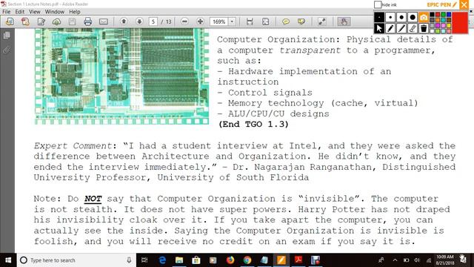474x267 pixels.
Task: Launch Microsoft Edge from taskbar
Action: (162, 260)
